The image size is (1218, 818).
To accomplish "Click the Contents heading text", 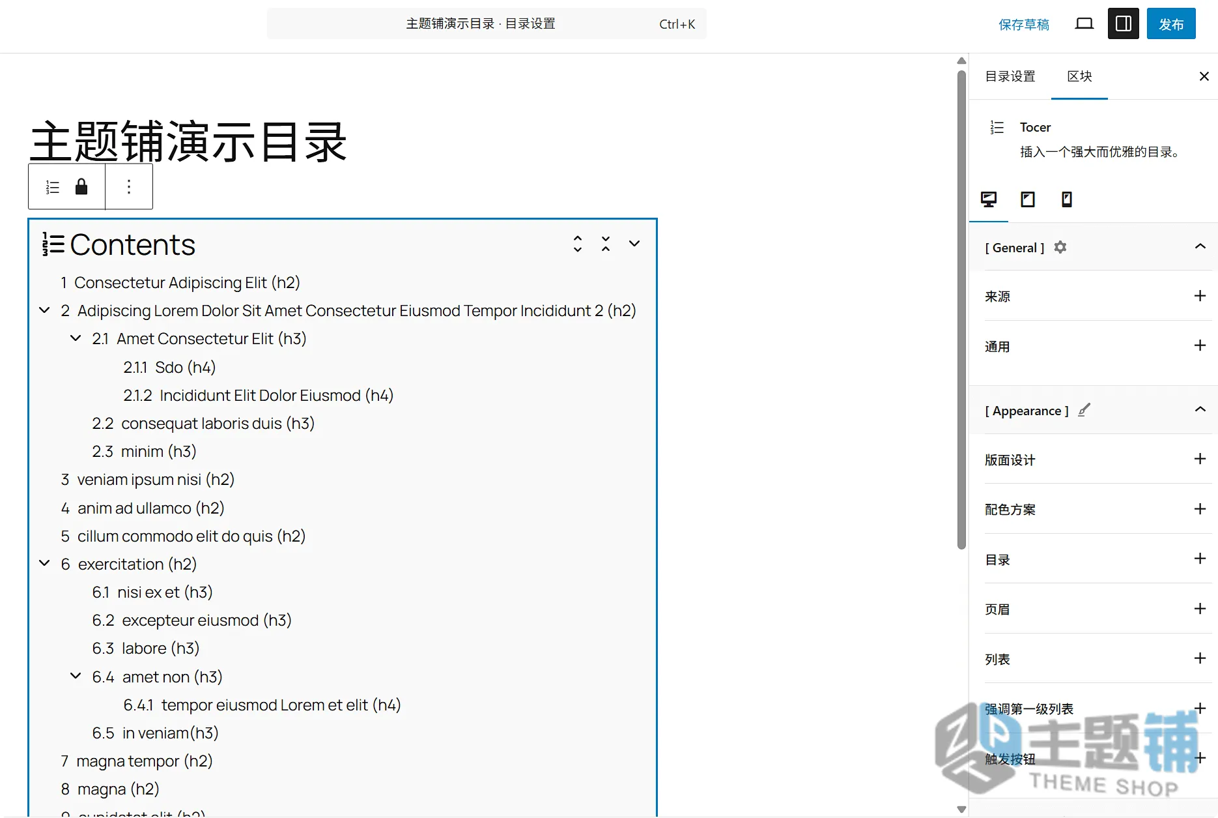I will (132, 245).
